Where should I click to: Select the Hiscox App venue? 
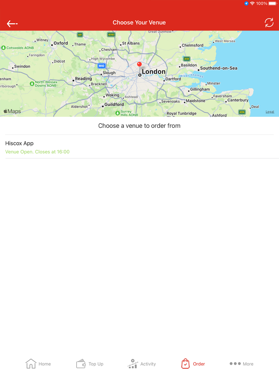tap(139, 147)
